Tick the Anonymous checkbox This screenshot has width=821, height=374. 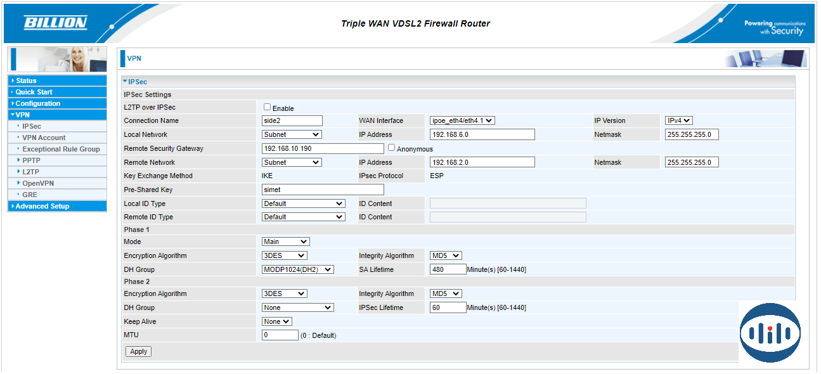(x=391, y=148)
